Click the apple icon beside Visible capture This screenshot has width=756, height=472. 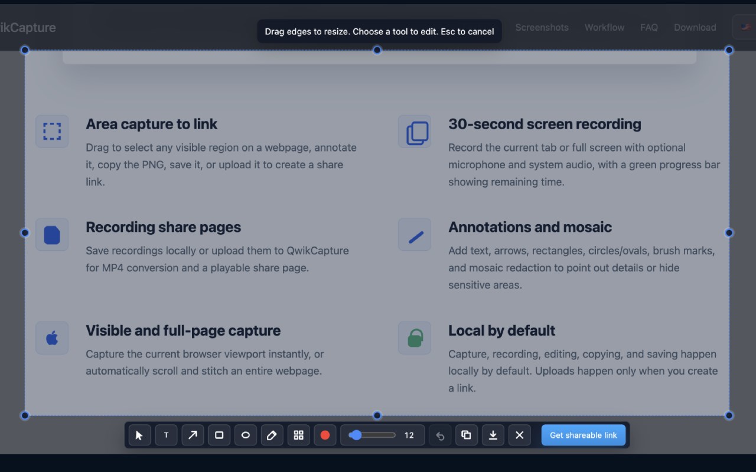pyautogui.click(x=52, y=337)
